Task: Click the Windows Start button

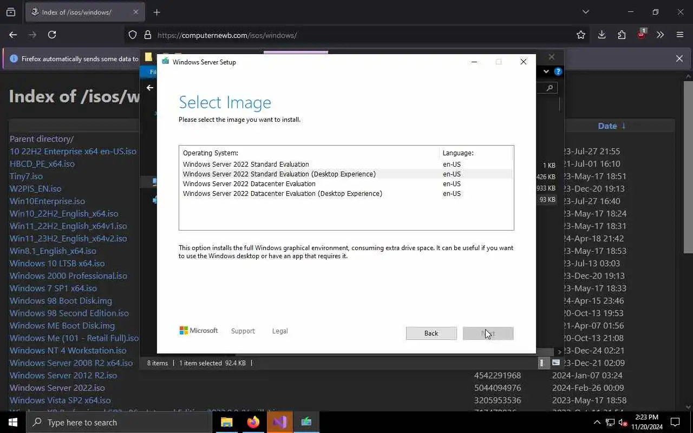Action: tap(13, 422)
